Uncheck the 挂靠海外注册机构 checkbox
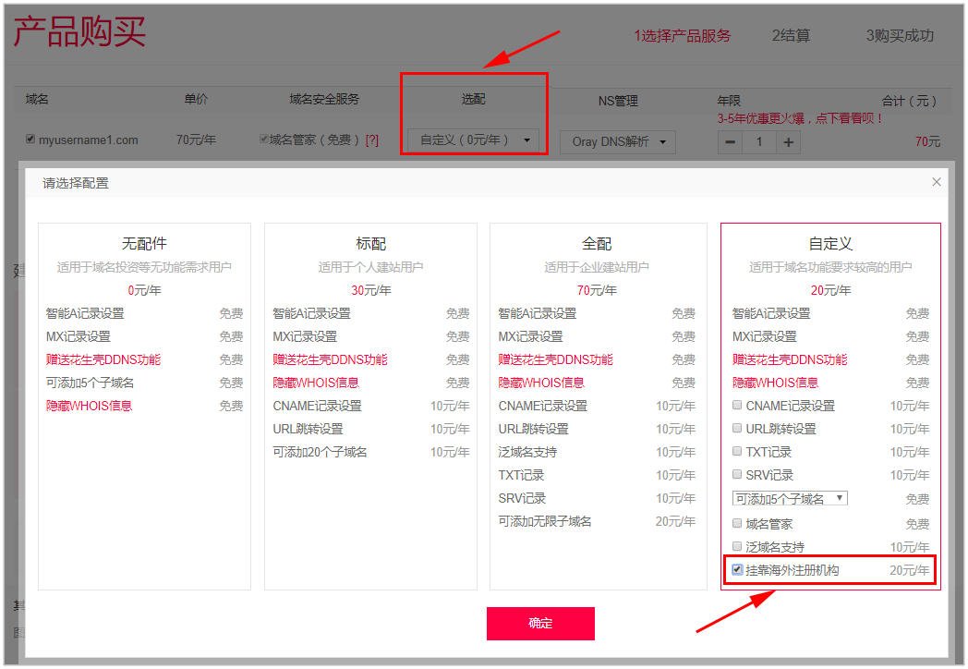 point(737,570)
